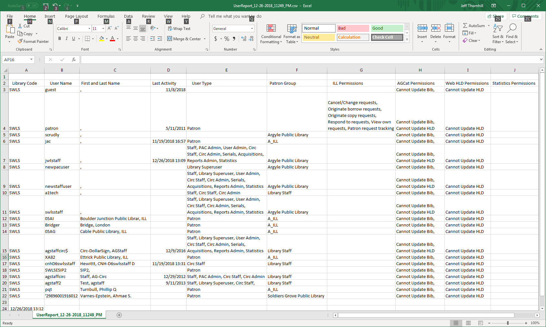Open number format General dropdown
This screenshot has height=327, width=546.
coord(252,29)
